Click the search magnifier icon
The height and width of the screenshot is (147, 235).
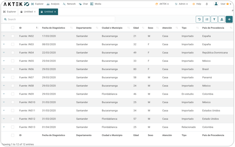(5, 19)
